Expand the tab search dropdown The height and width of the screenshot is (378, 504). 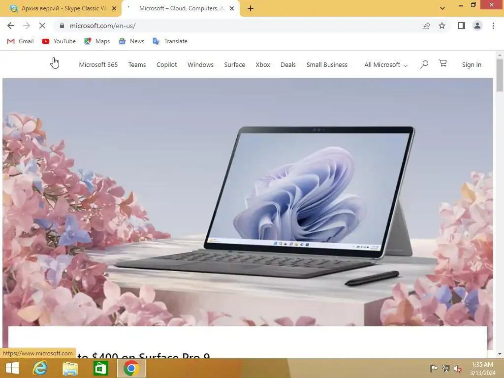click(x=442, y=8)
